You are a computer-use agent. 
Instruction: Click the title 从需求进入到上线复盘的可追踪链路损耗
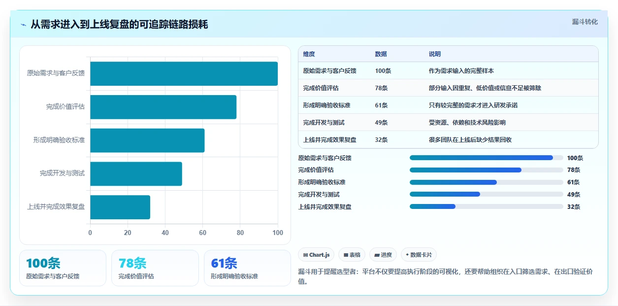[x=119, y=25]
